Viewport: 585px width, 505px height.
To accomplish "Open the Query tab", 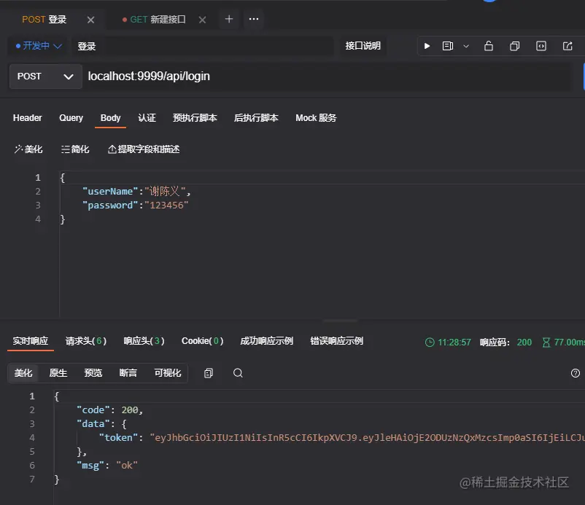I will (71, 118).
